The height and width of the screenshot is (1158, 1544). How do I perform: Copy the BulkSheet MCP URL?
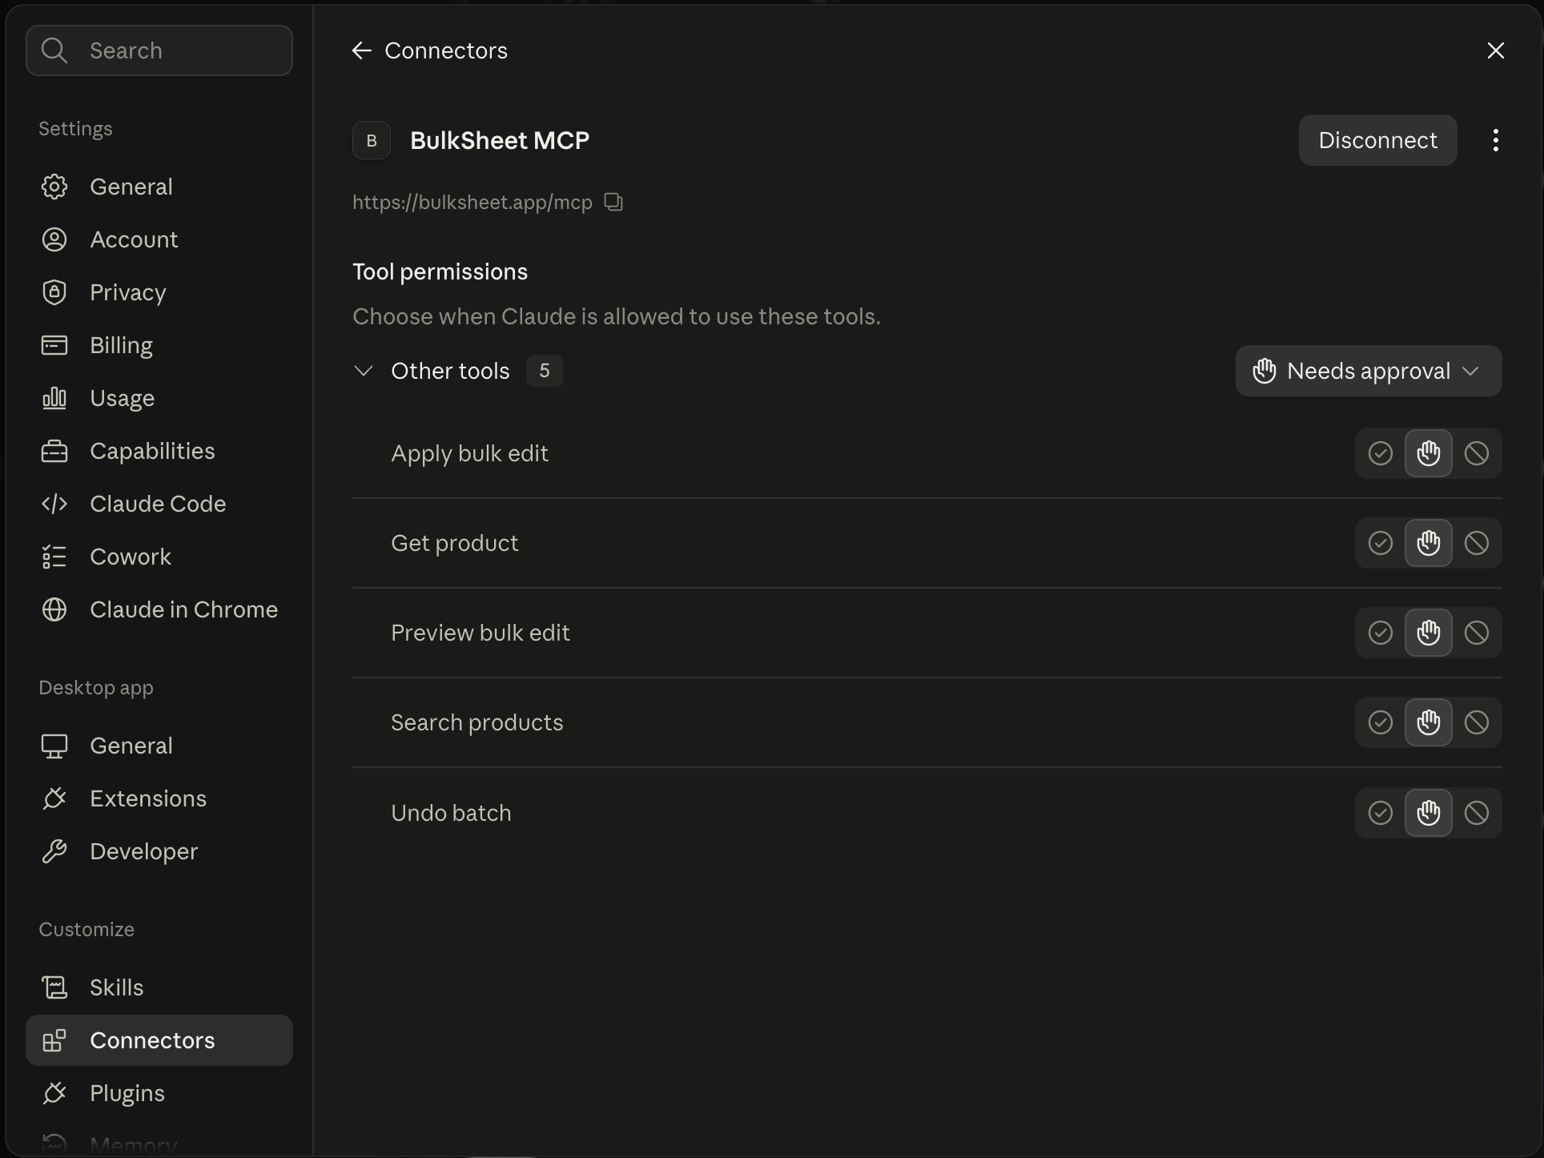[613, 202]
